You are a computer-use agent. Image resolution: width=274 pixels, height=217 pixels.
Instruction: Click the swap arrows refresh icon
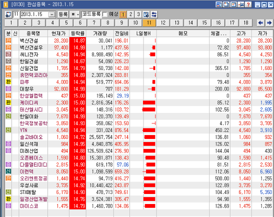coord(154,14)
